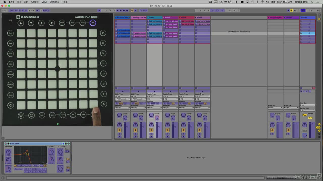Enable the 24 dB filter slope
The width and height of the screenshot is (323, 181).
45,165
